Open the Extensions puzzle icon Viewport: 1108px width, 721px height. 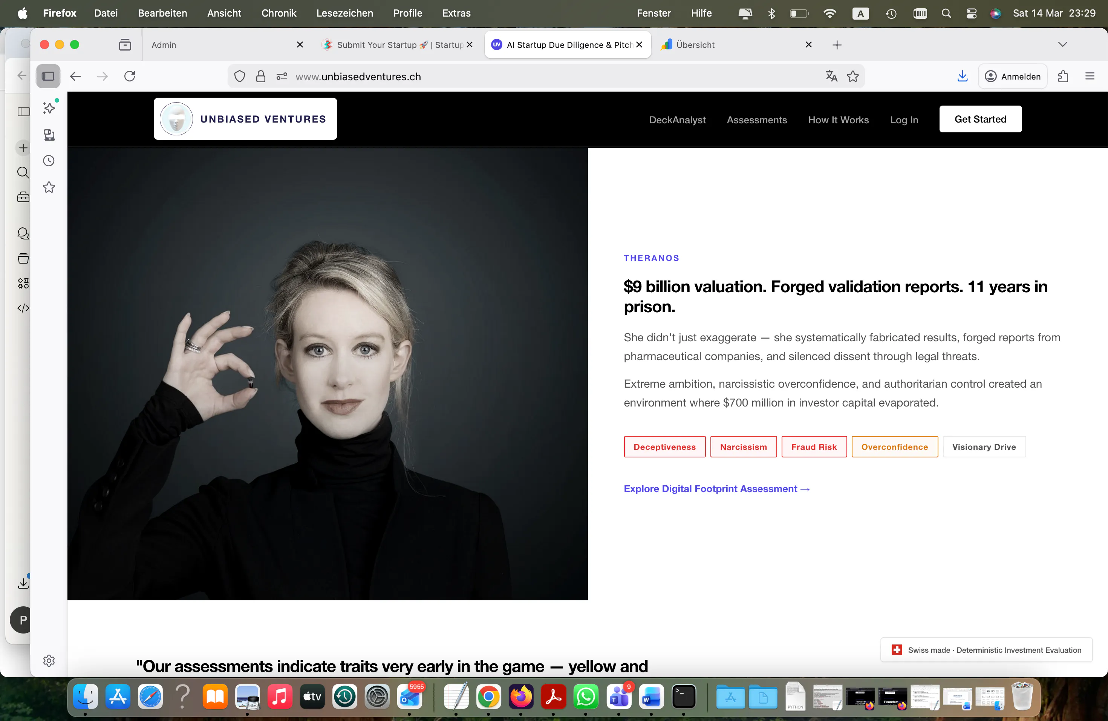(1063, 77)
